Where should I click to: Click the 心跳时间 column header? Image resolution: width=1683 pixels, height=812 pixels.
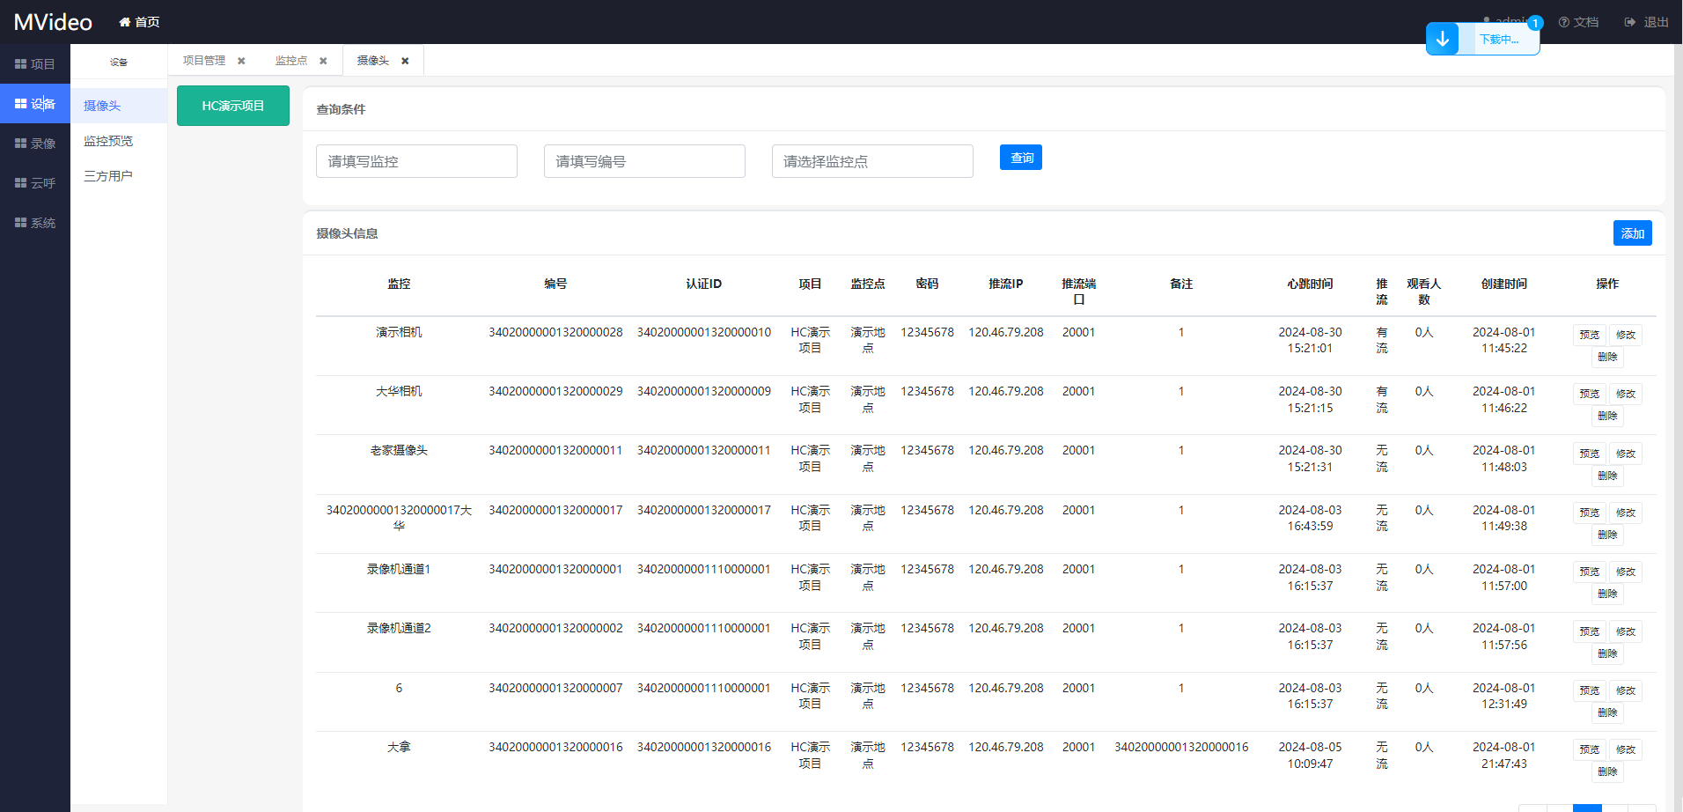click(1310, 284)
